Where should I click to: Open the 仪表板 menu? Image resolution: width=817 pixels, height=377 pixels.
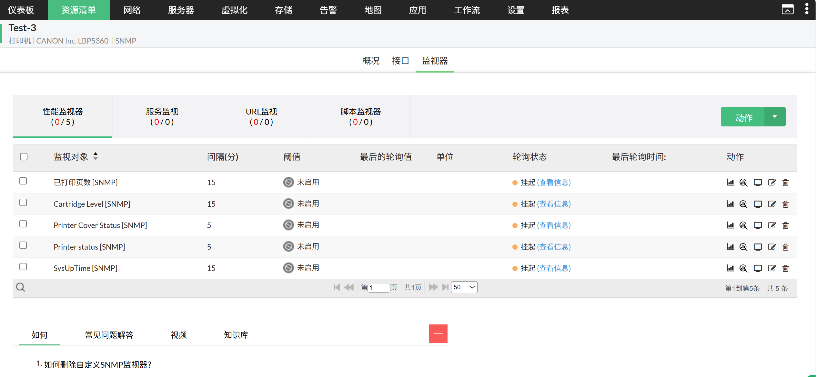[21, 10]
